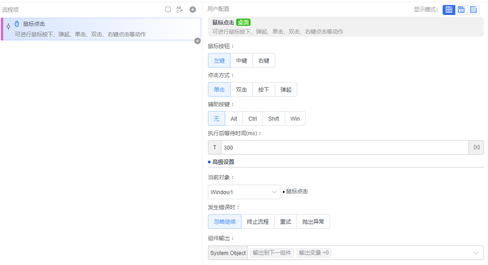Switch to the rightmost compact display mode icon
Image resolution: width=488 pixels, height=265 pixels.
(473, 10)
